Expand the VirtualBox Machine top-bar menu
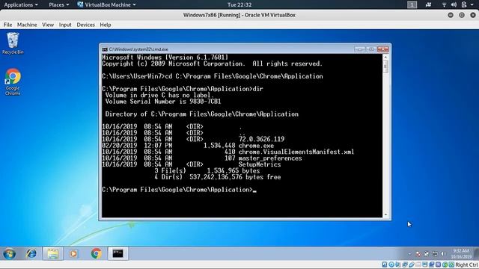 [x=106, y=4]
